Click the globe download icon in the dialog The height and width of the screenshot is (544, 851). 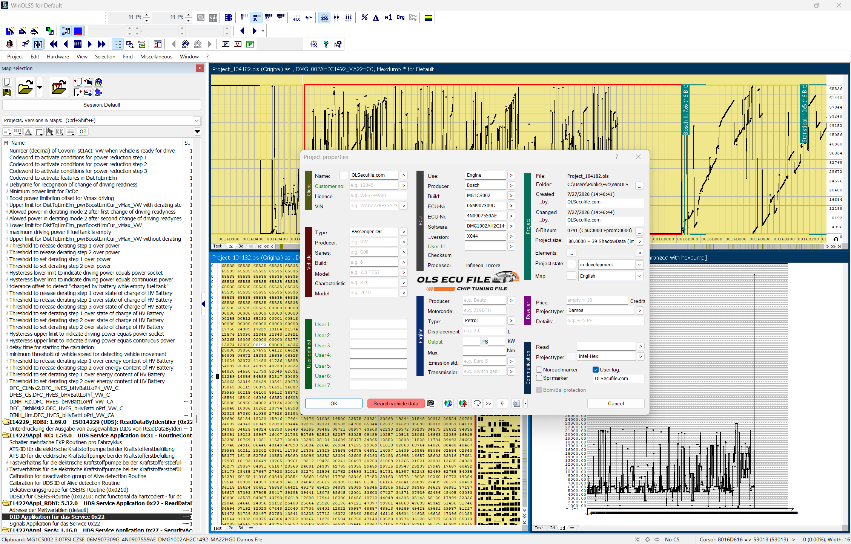click(448, 403)
